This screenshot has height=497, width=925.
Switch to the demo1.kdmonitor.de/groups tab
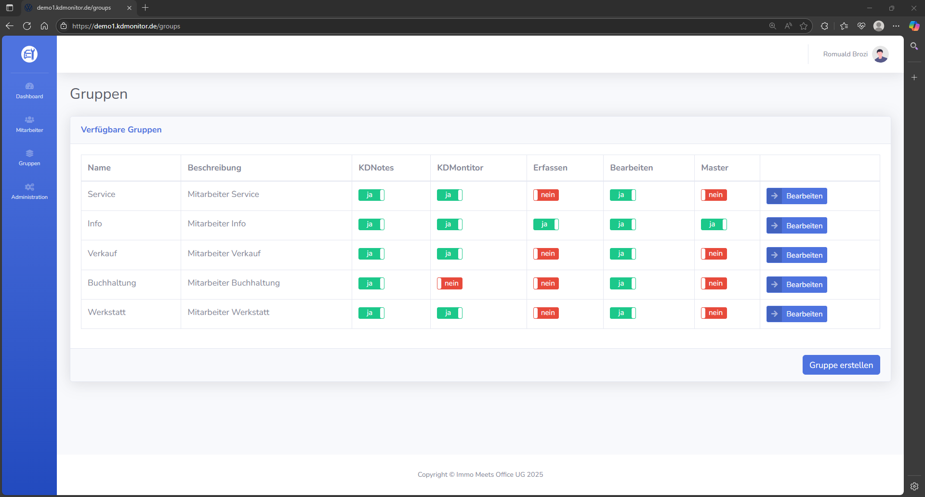(x=74, y=8)
